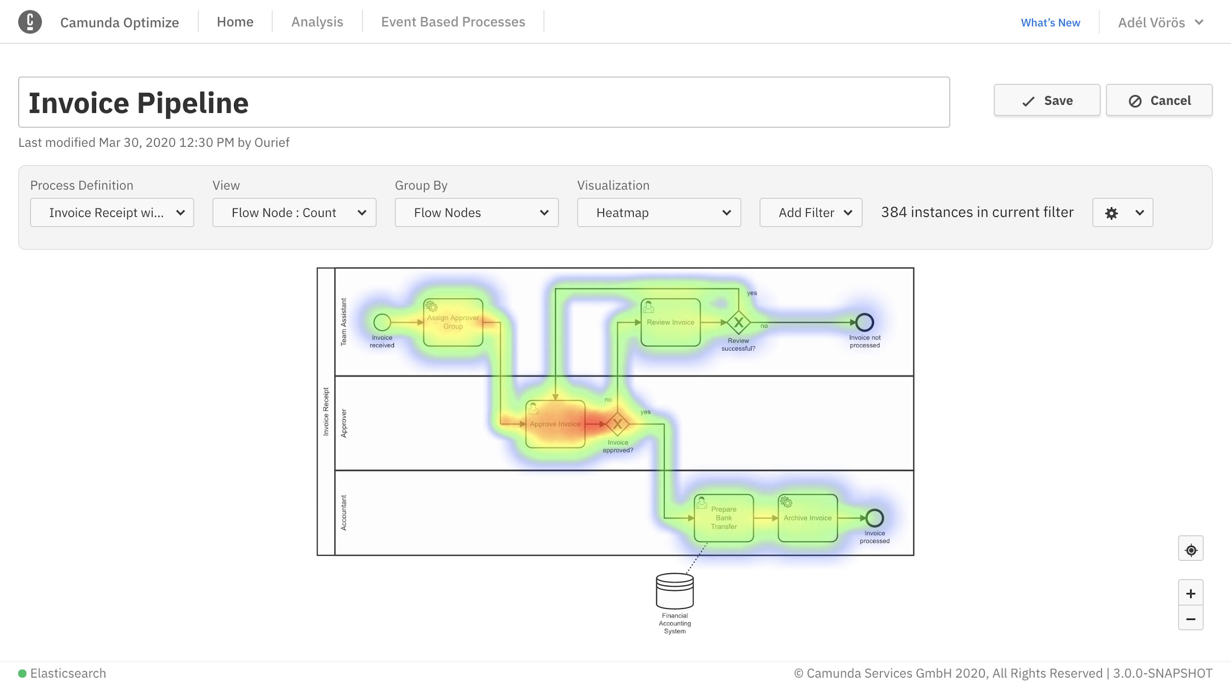The height and width of the screenshot is (684, 1231).
Task: Expand the Add Filter menu
Action: (810, 213)
